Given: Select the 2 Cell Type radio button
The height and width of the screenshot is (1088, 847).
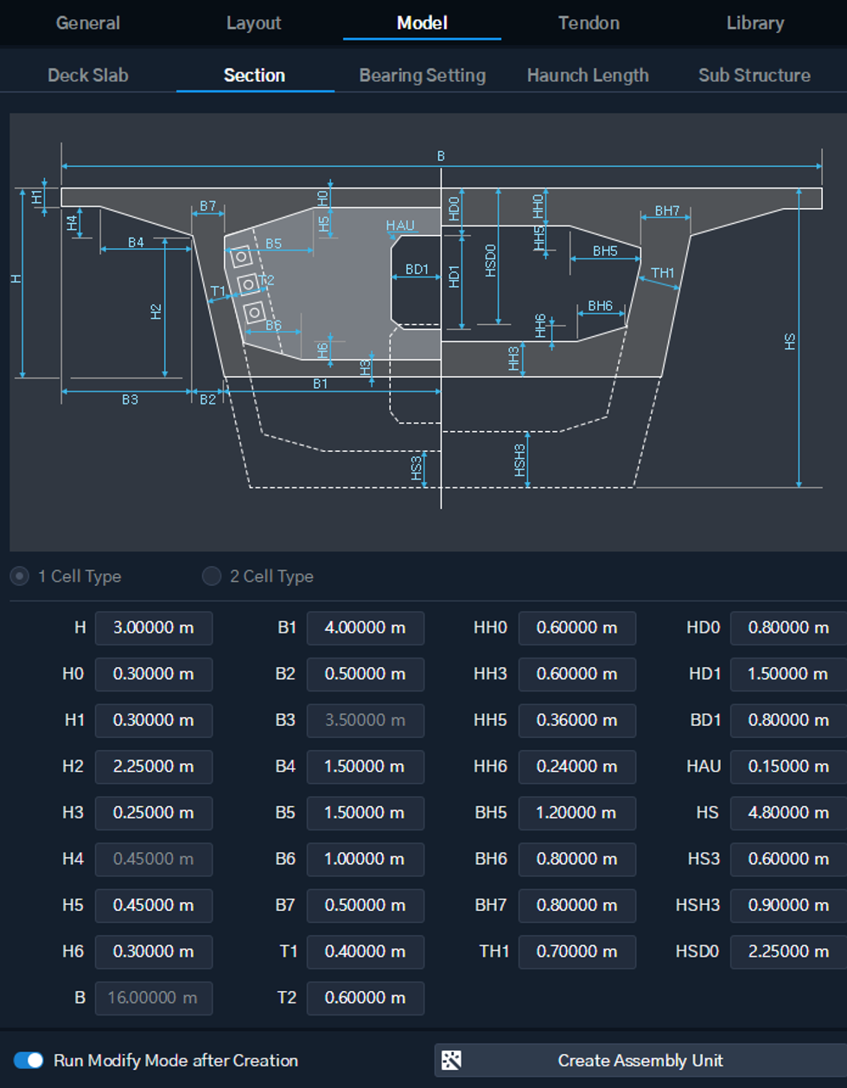Looking at the screenshot, I should click(211, 576).
